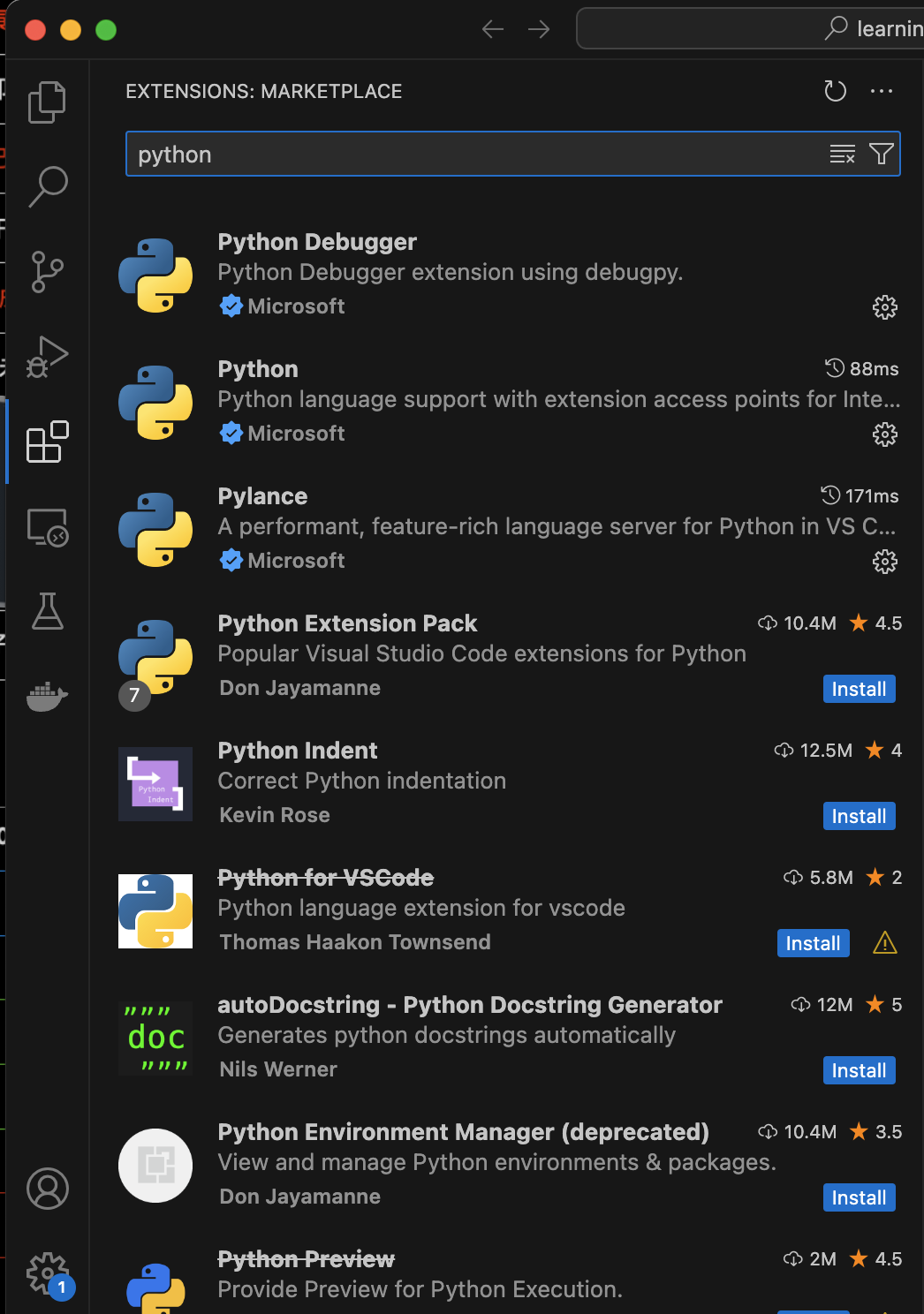Select Python Indent title
Screen dimensions: 924x1314
[x=298, y=751]
